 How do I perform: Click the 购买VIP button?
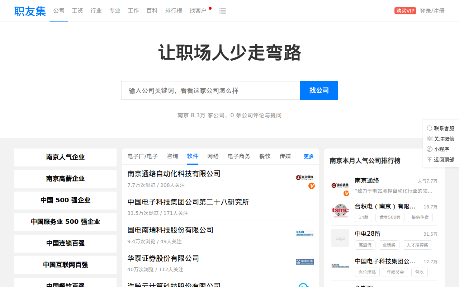tap(405, 11)
